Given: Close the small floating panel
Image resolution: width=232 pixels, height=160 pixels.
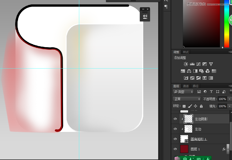Looking at the screenshot, I should [148, 9].
